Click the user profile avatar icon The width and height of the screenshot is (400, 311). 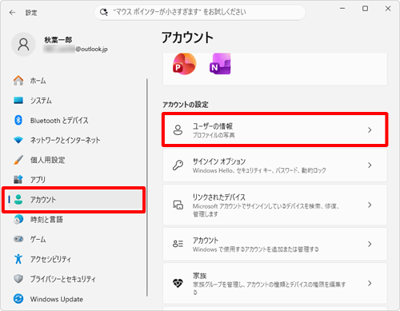pyautogui.click(x=23, y=45)
